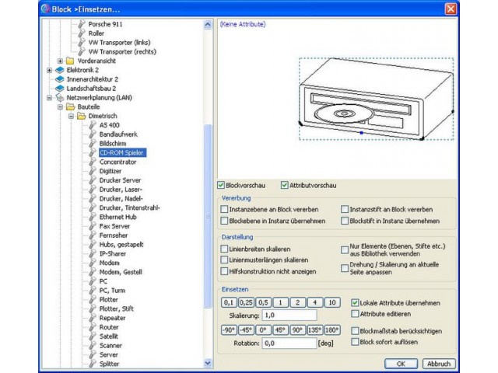Click the Elektronik 2 library book icon

point(59,70)
